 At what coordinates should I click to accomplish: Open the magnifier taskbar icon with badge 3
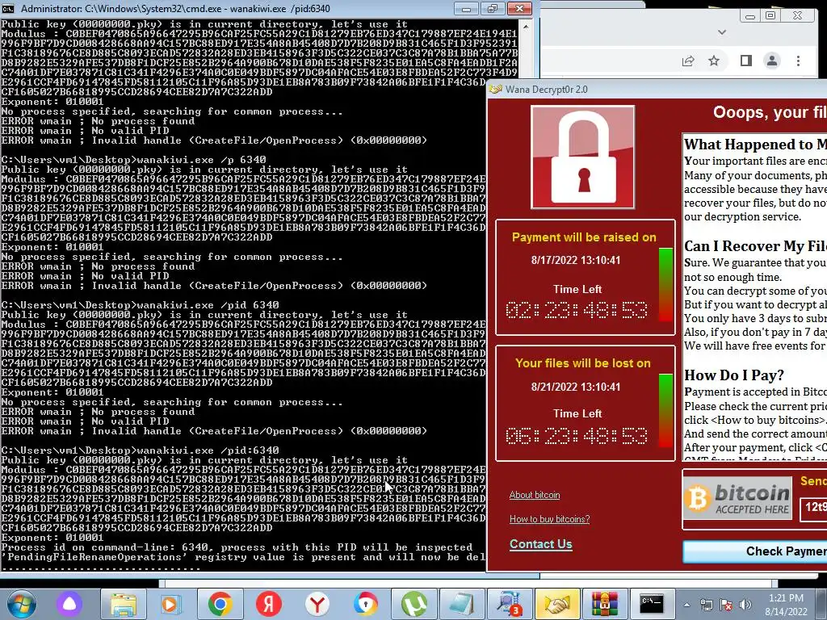510,604
